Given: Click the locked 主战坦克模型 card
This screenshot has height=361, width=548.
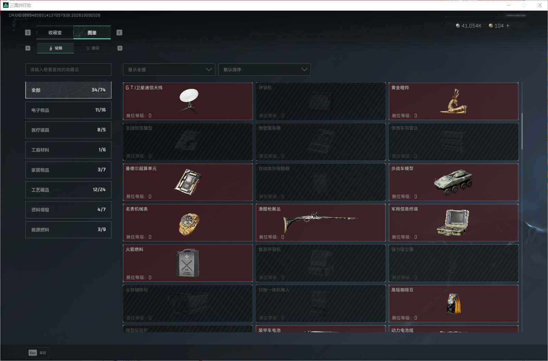Looking at the screenshot, I should pos(188,142).
